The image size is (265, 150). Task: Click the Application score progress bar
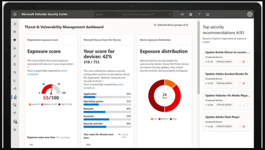pyautogui.click(x=107, y=97)
